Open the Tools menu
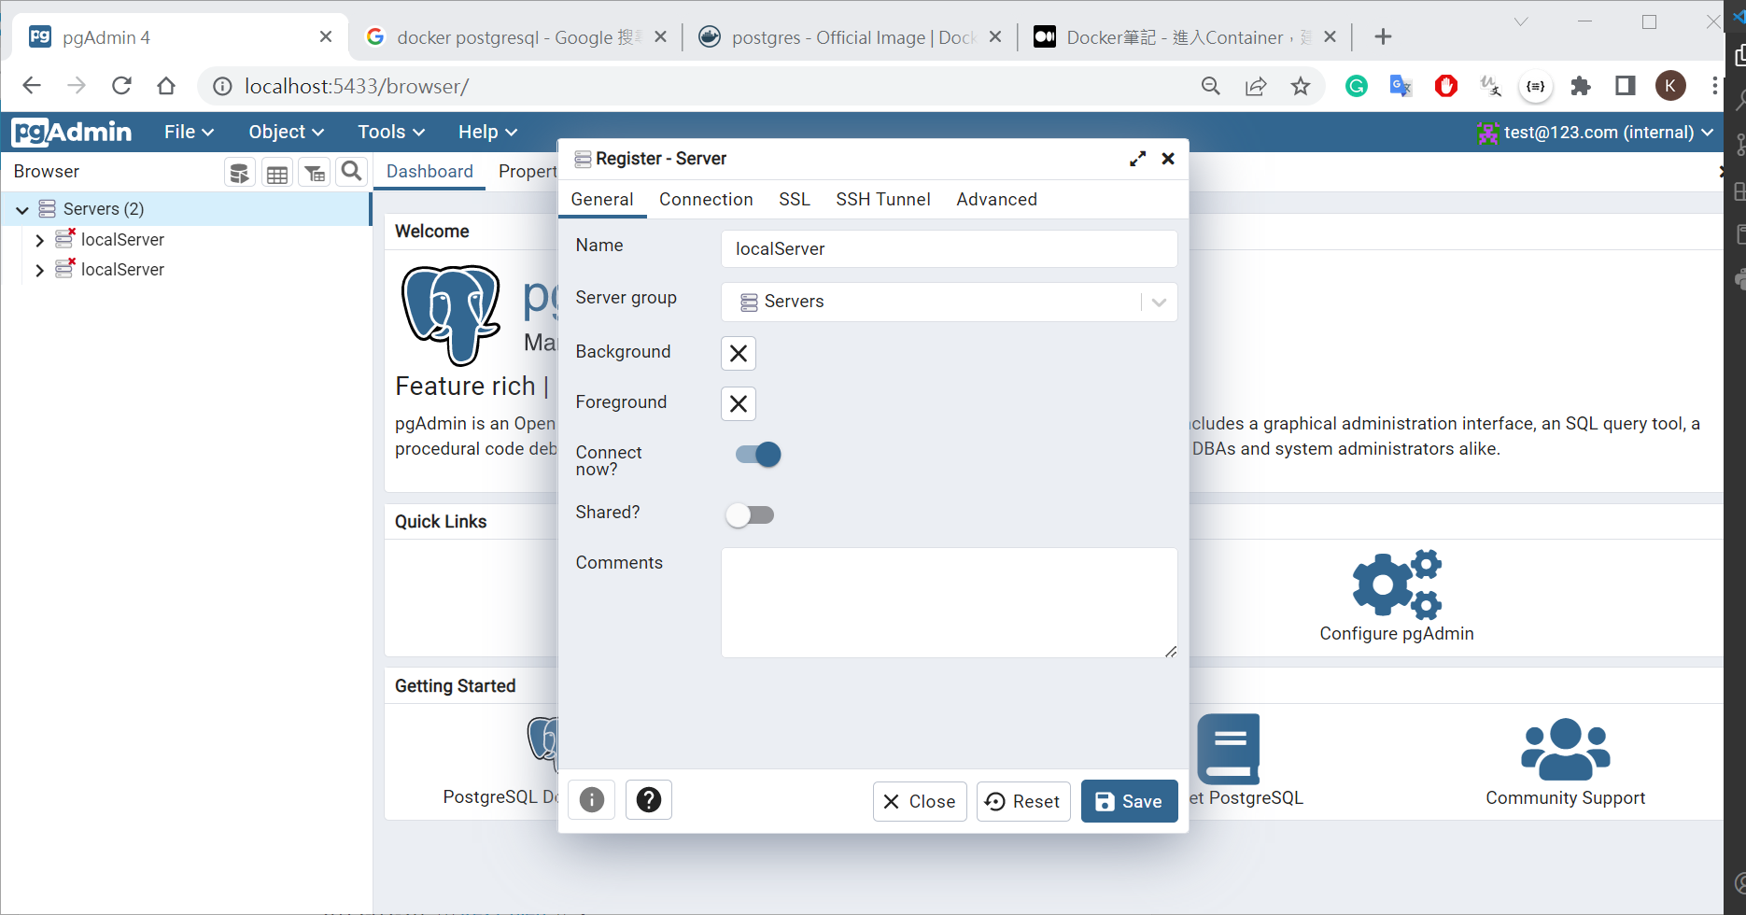The width and height of the screenshot is (1746, 915). 390,133
